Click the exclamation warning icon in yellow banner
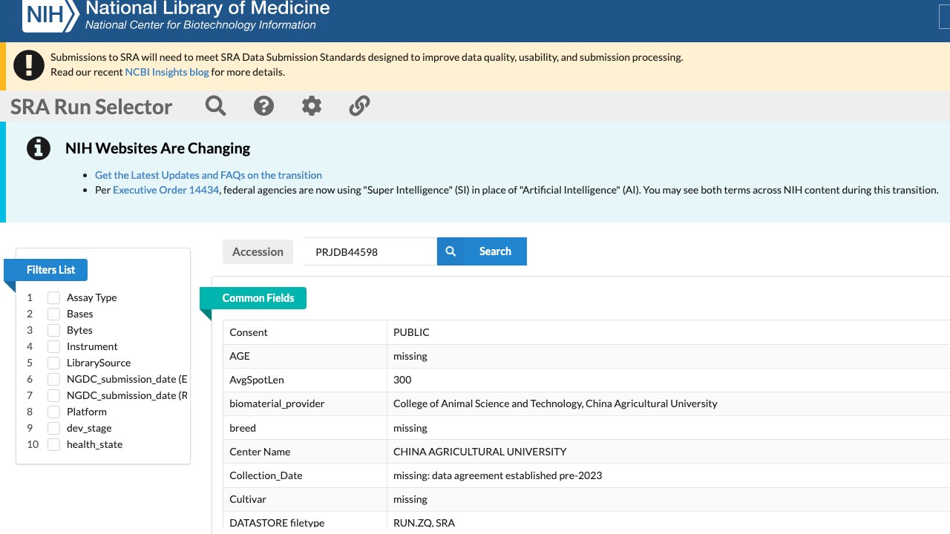The image size is (950, 534). 29,65
